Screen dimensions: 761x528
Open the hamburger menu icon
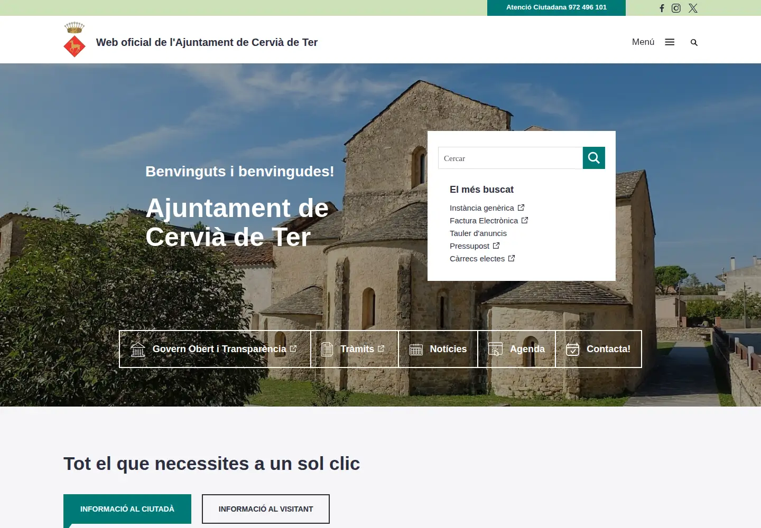point(670,42)
